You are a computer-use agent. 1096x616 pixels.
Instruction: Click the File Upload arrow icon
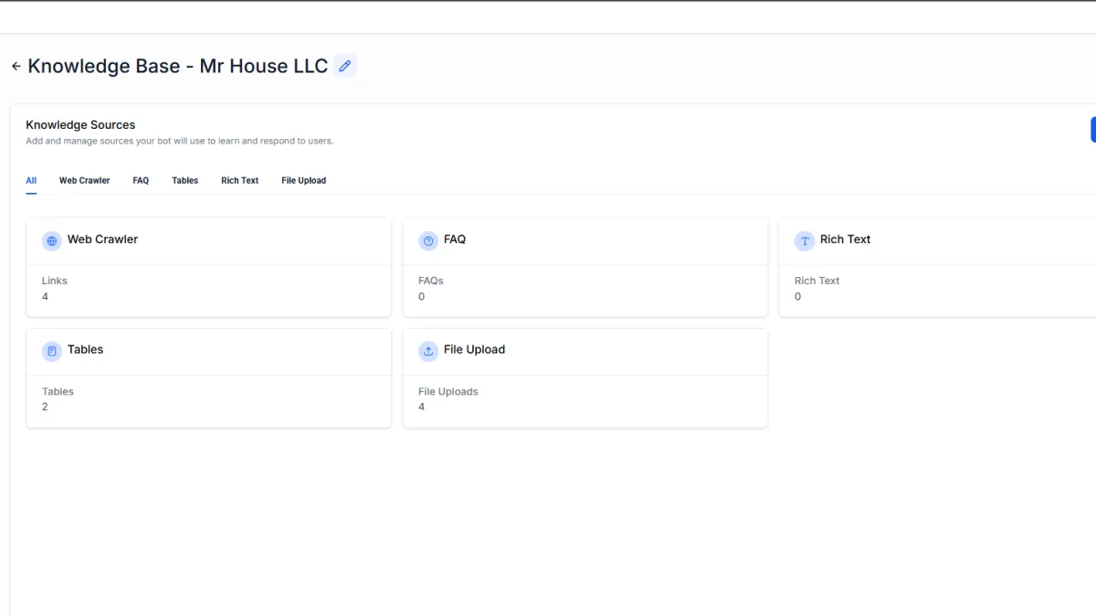click(428, 351)
